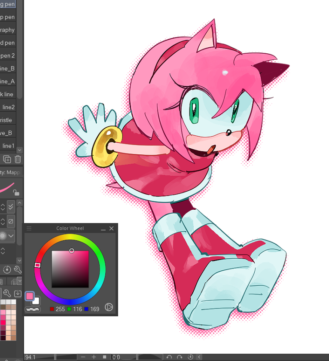The width and height of the screenshot is (329, 361).
Task: Select the white sub drawing color swatch
Action: point(37,301)
